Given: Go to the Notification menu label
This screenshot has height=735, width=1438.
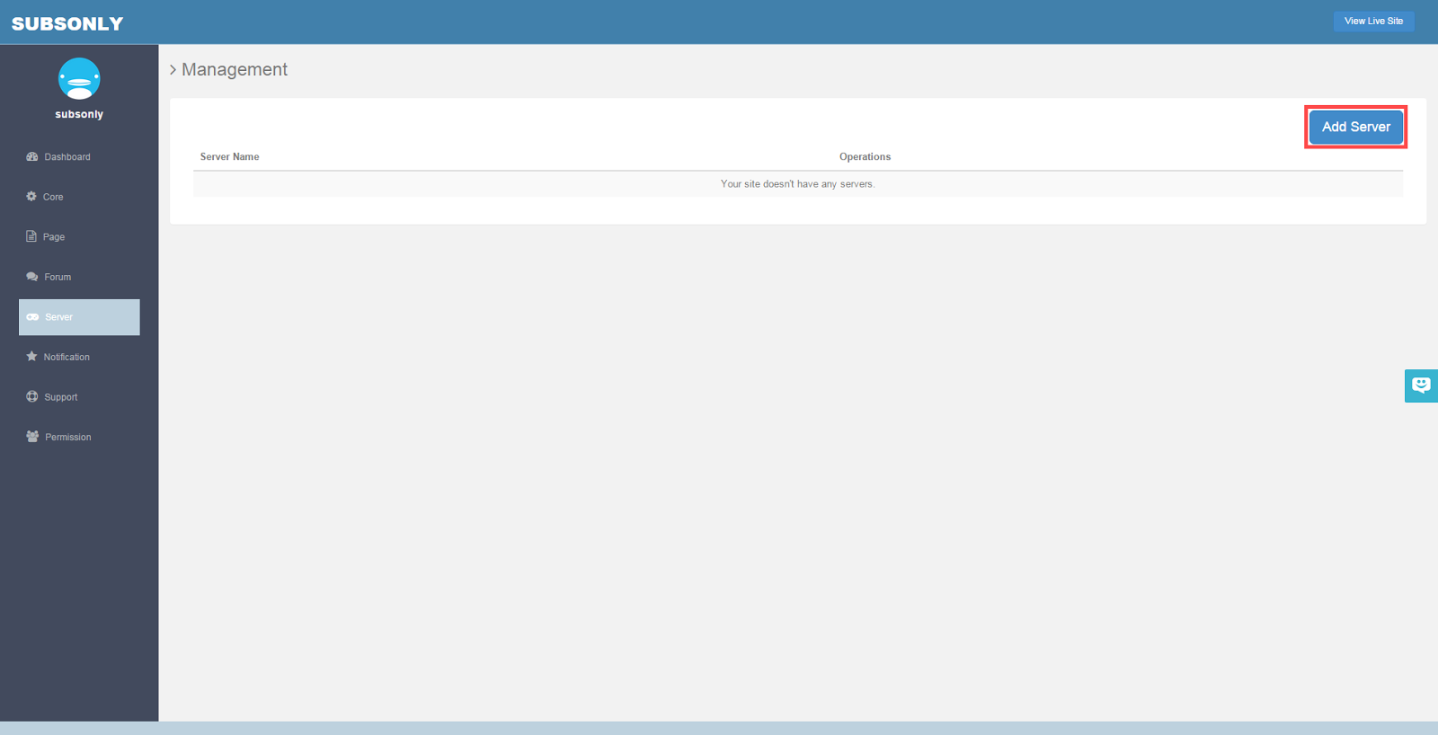Looking at the screenshot, I should 67,358.
